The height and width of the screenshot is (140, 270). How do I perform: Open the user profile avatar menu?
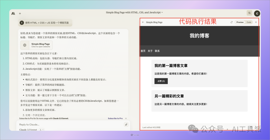click(x=257, y=13)
